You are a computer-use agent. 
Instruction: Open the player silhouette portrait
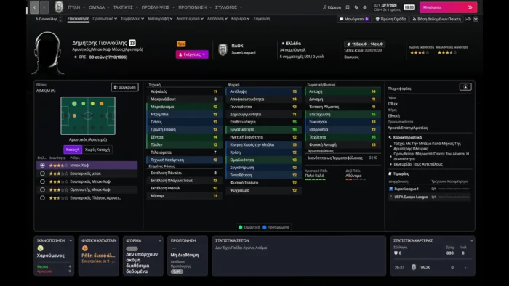48,53
